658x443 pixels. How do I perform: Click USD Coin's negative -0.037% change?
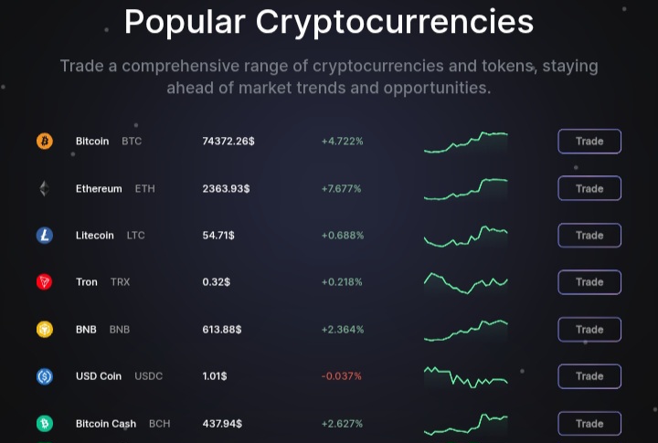342,376
